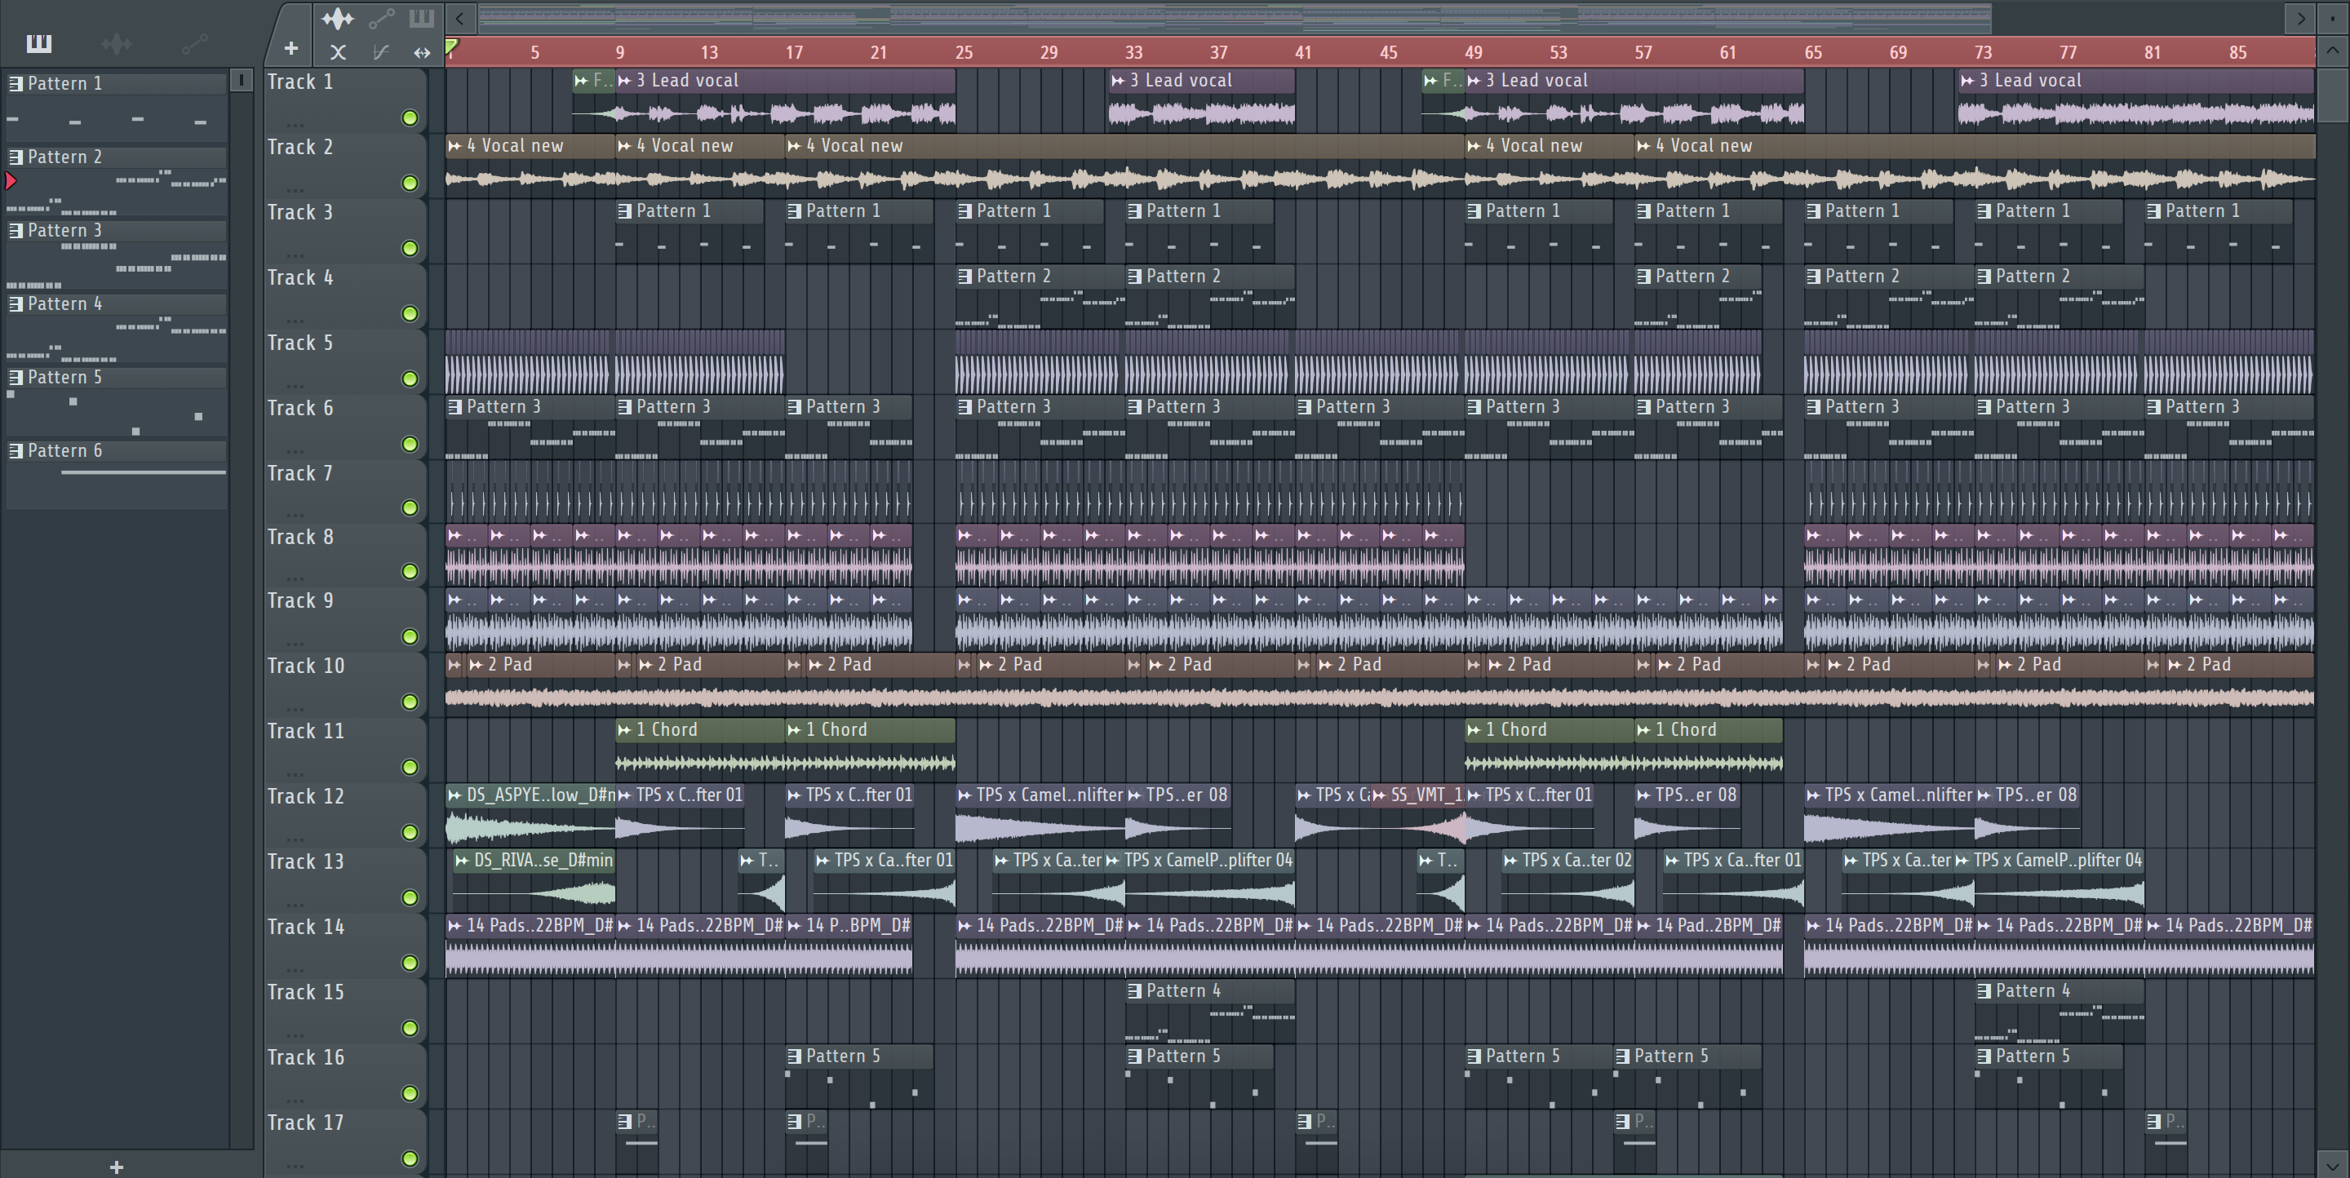Open first Pattern 3 clip menu on Track 6

click(x=454, y=408)
